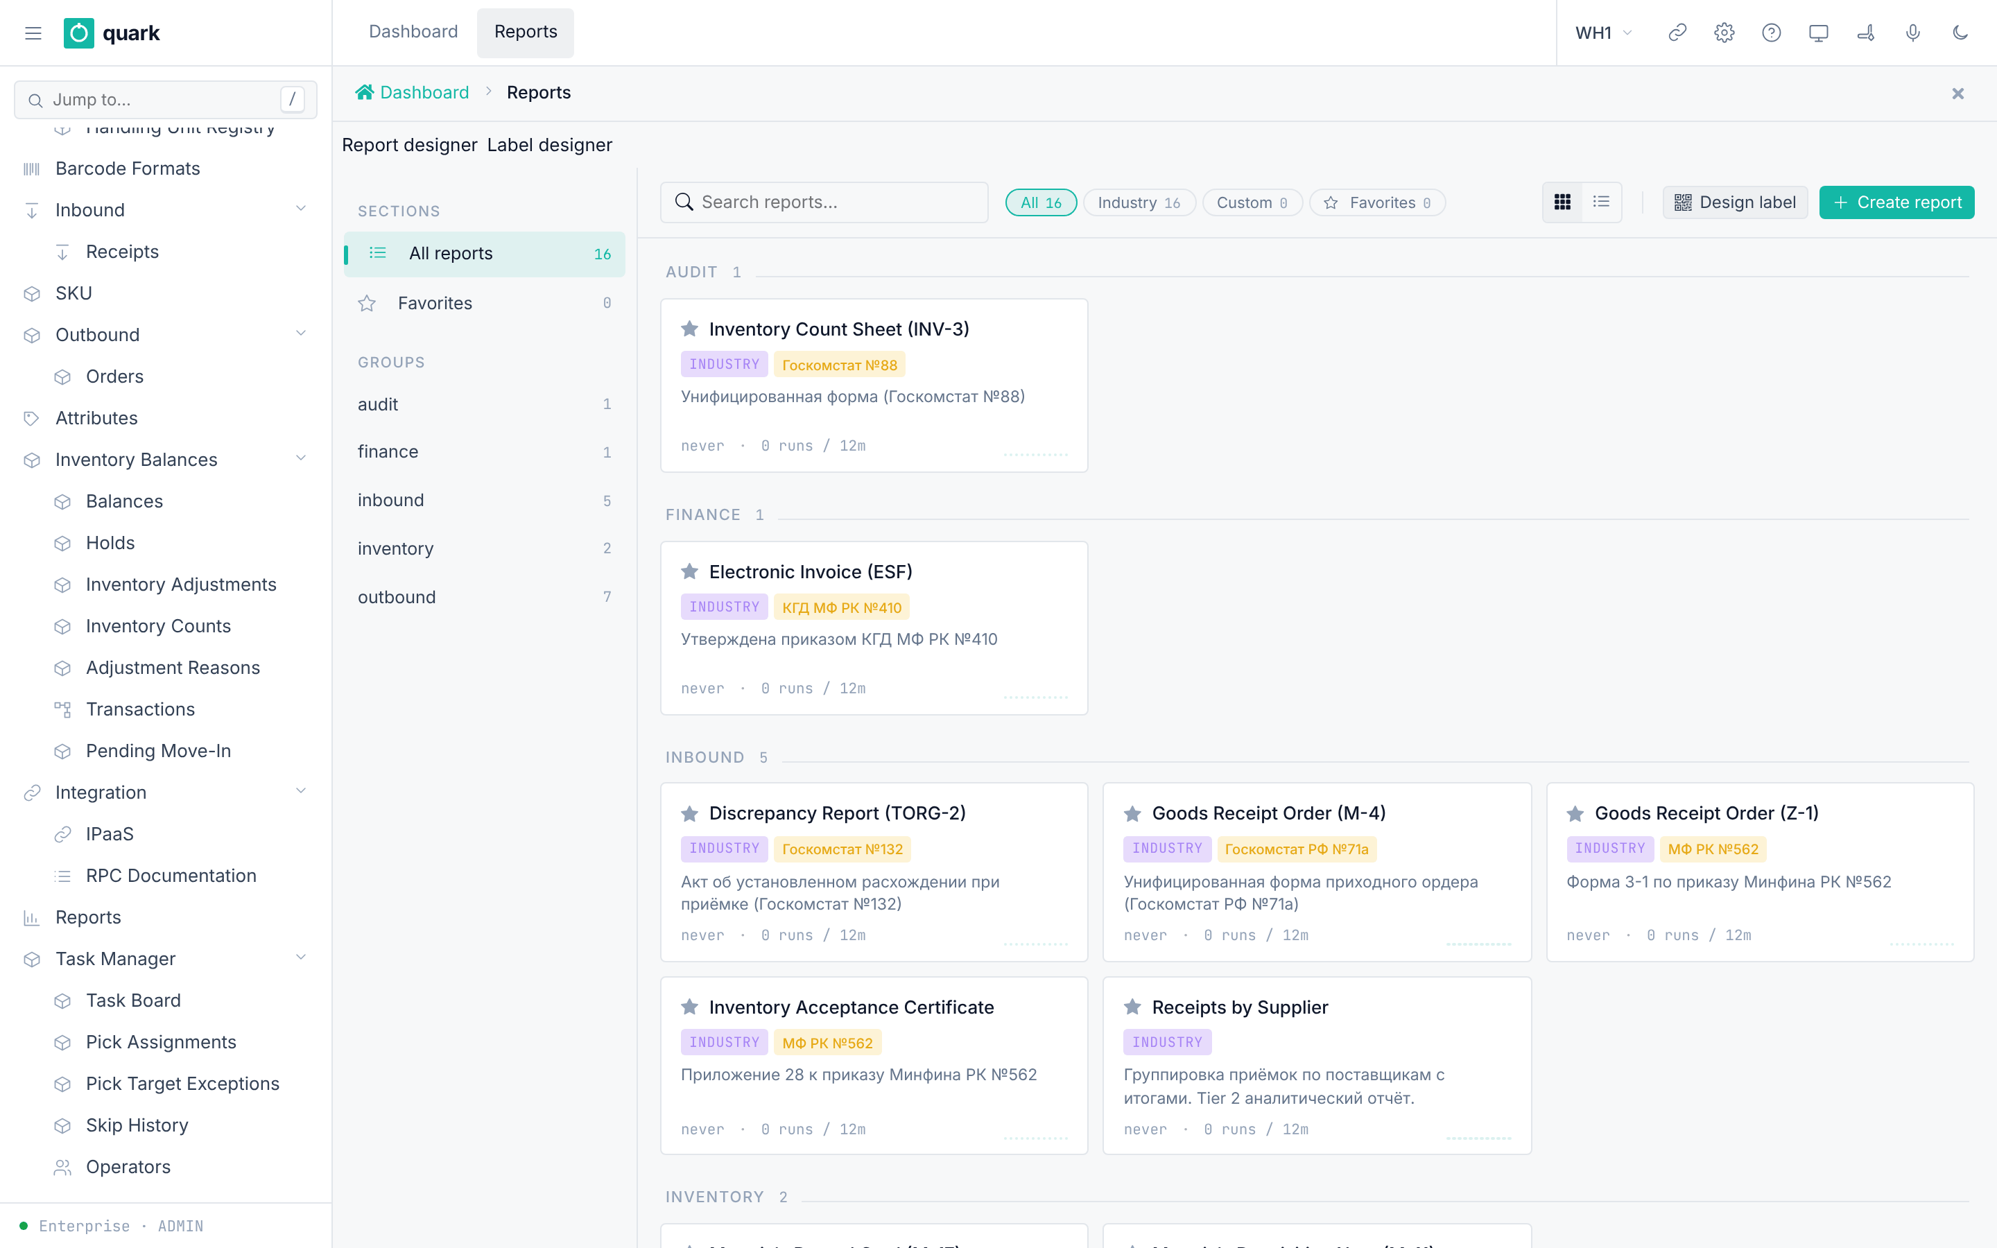Click the help question mark icon

pyautogui.click(x=1771, y=33)
